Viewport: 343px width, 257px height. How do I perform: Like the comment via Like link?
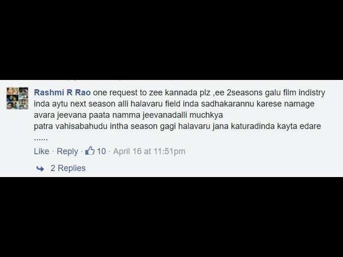pyautogui.click(x=42, y=151)
